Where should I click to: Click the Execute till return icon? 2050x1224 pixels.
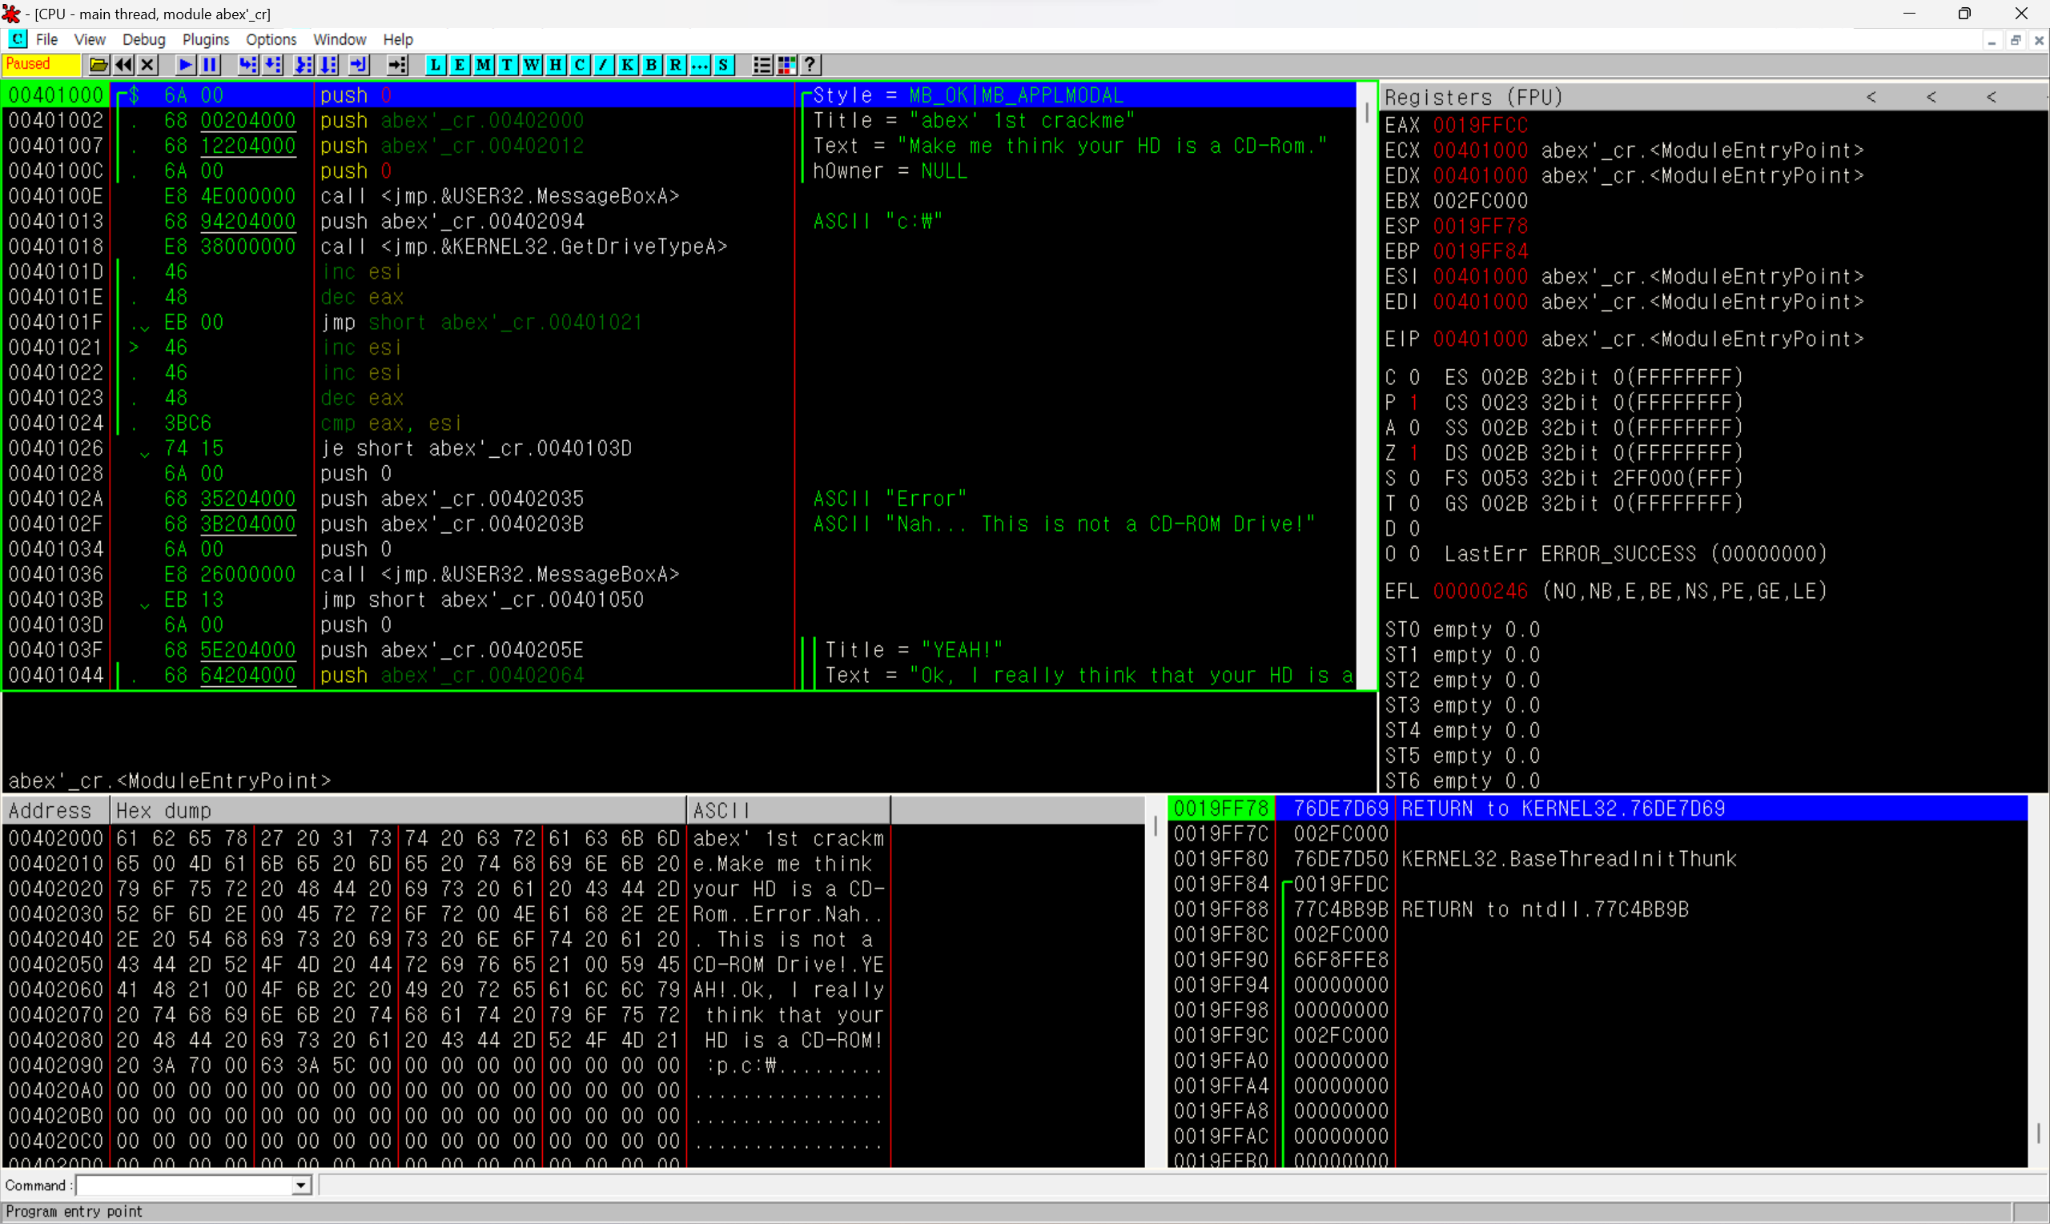click(358, 65)
